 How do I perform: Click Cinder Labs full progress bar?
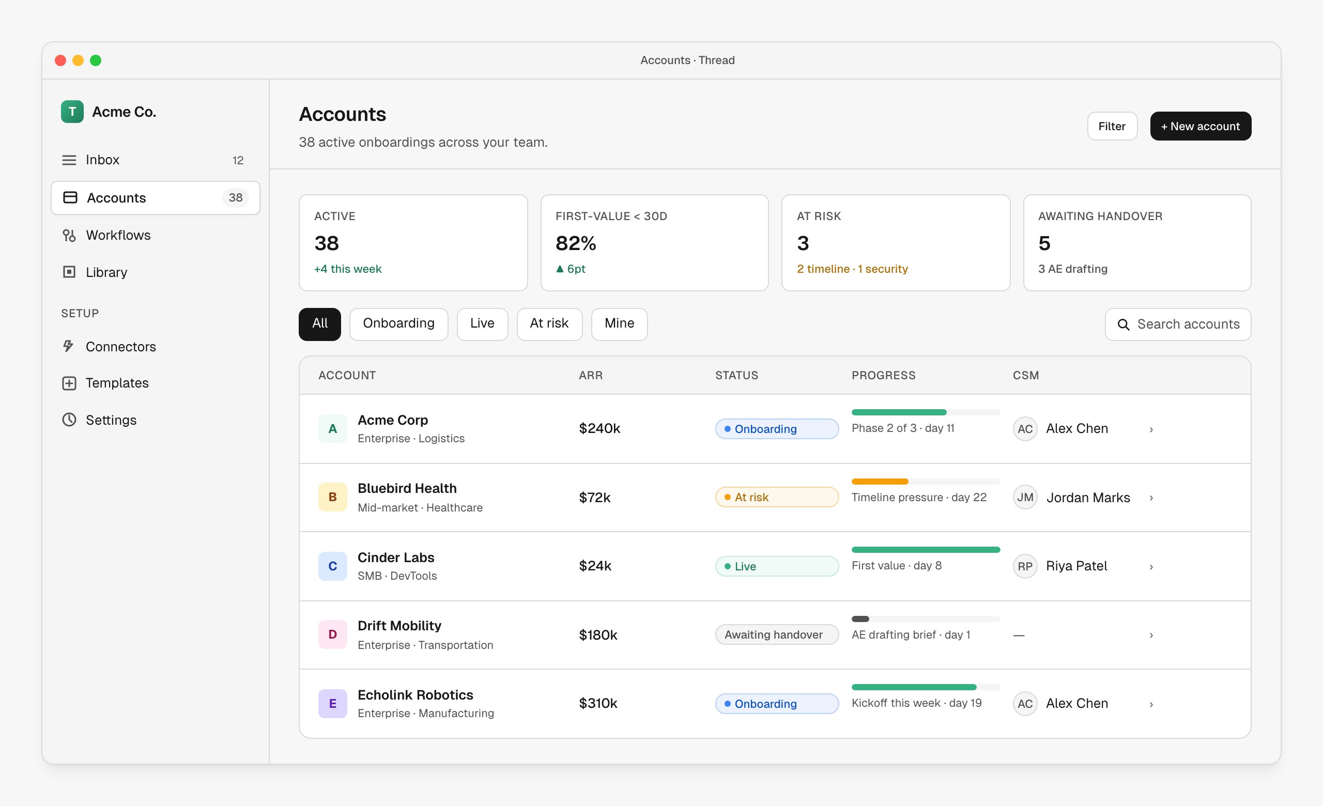926,550
